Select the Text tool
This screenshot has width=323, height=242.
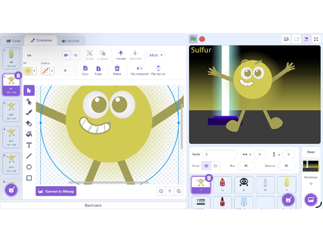(29, 145)
